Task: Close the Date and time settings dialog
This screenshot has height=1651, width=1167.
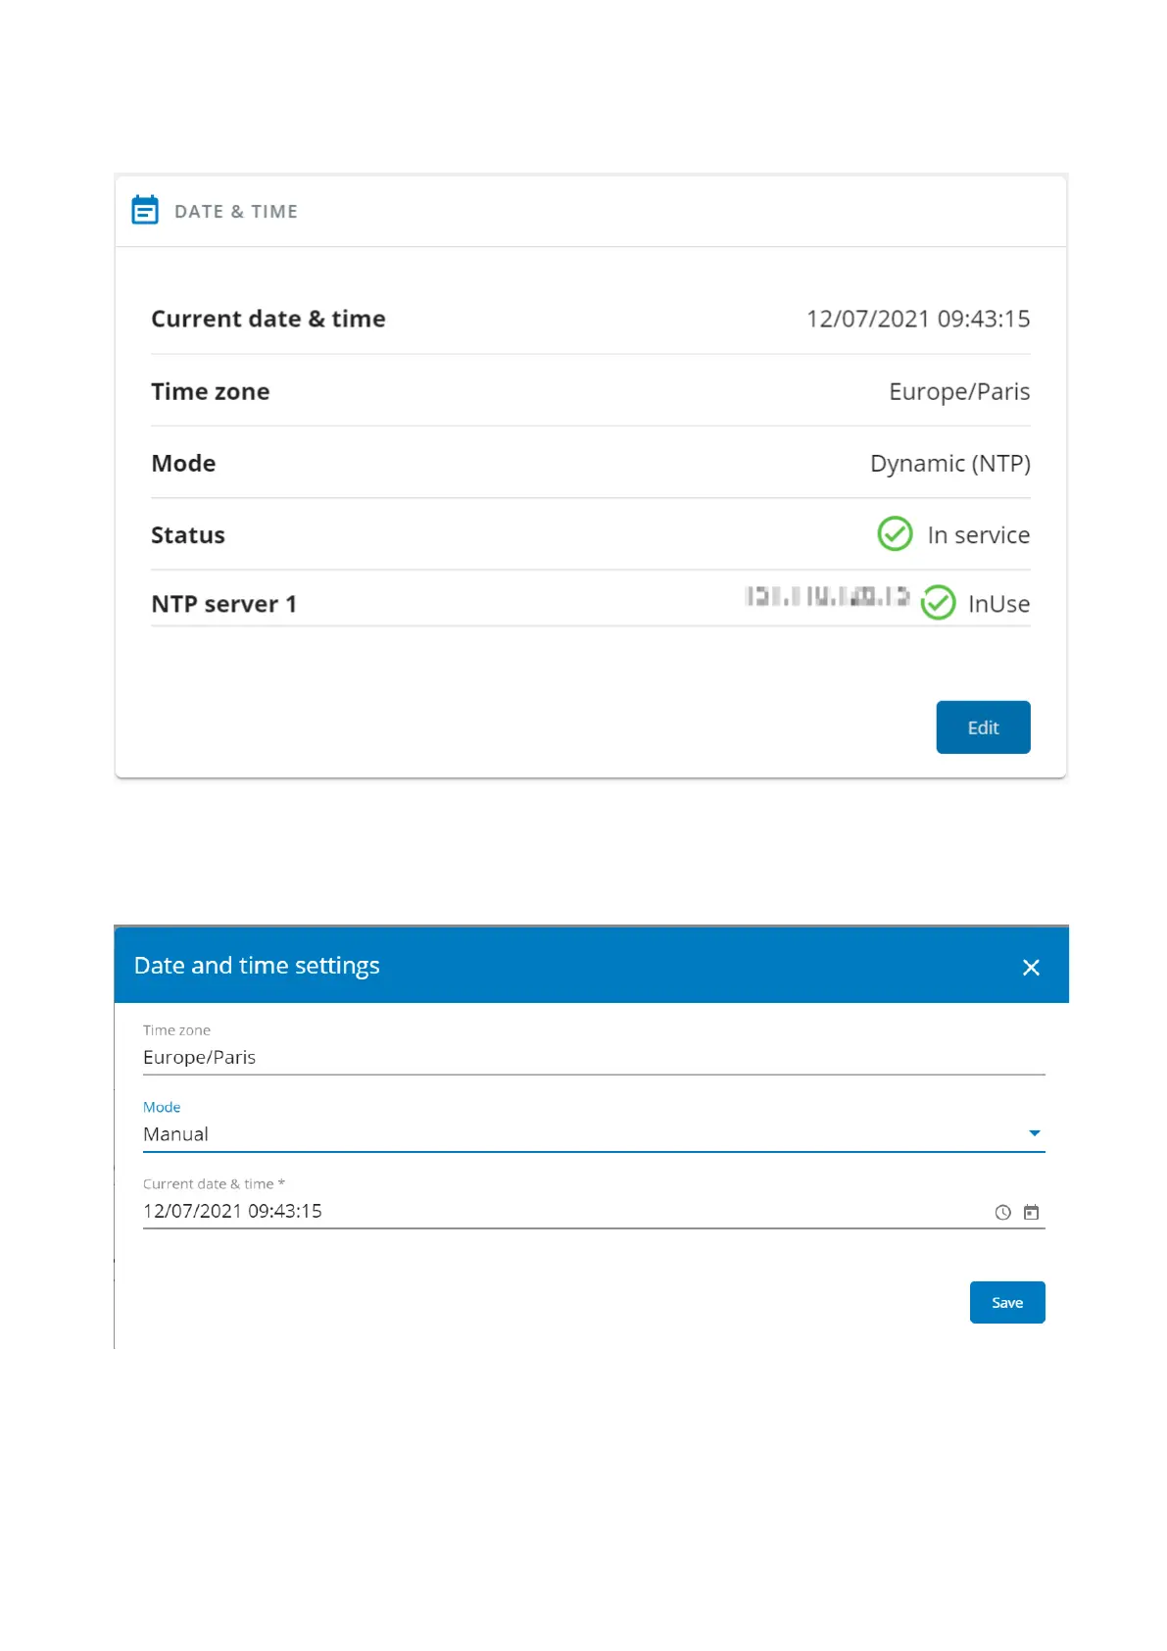Action: (1031, 968)
